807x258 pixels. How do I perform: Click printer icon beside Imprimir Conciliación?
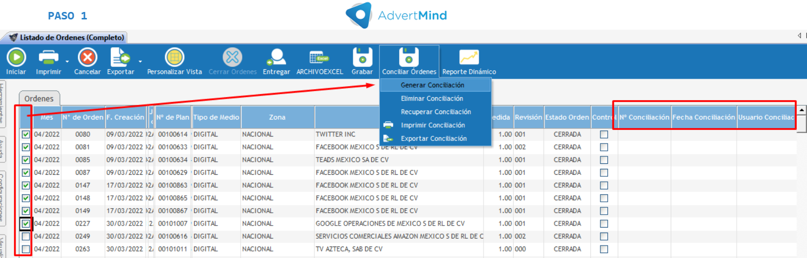388,125
